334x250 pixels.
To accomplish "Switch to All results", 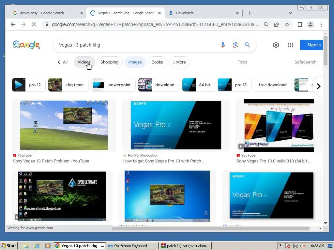I will click(63, 62).
